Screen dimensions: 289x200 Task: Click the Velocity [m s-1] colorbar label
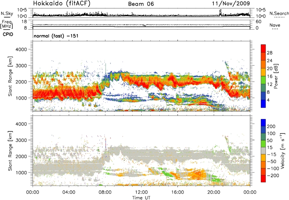282,151
